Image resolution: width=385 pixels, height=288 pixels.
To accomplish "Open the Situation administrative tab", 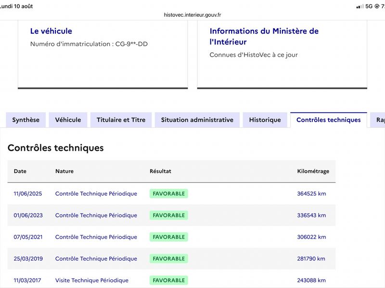I will click(197, 120).
